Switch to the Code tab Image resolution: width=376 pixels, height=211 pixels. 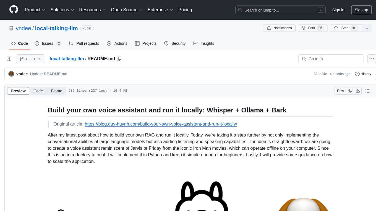click(x=19, y=43)
